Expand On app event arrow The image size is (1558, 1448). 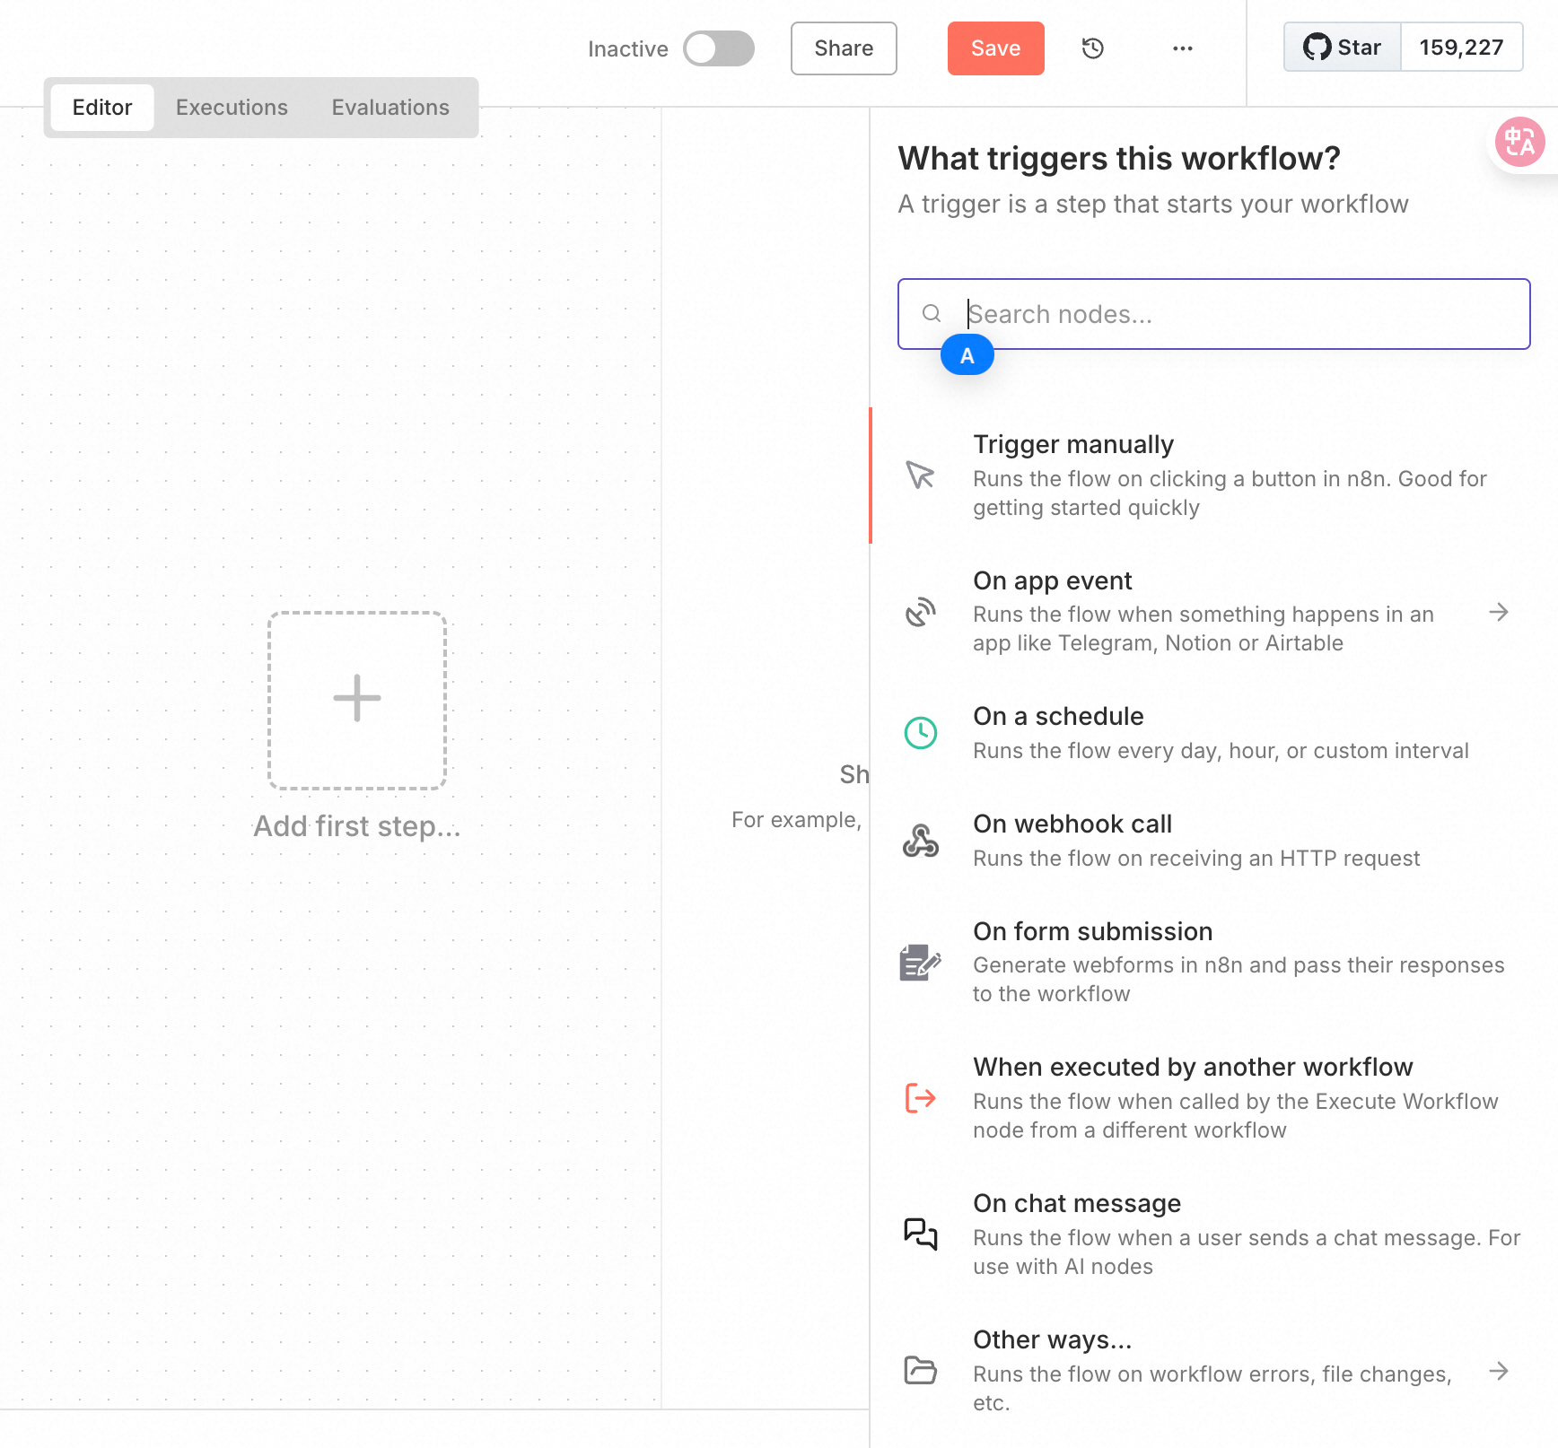point(1498,612)
